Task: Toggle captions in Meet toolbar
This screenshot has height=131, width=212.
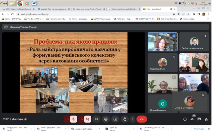Action: pyautogui.click(x=96, y=119)
